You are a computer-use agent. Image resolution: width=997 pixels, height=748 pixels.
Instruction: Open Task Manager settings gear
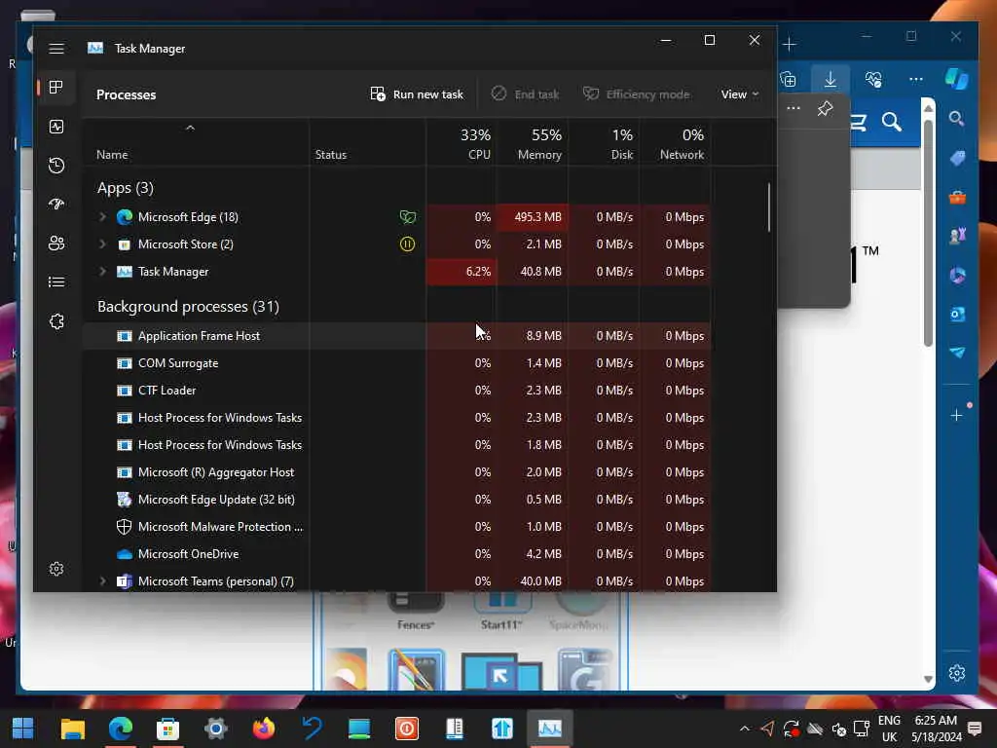coord(56,569)
